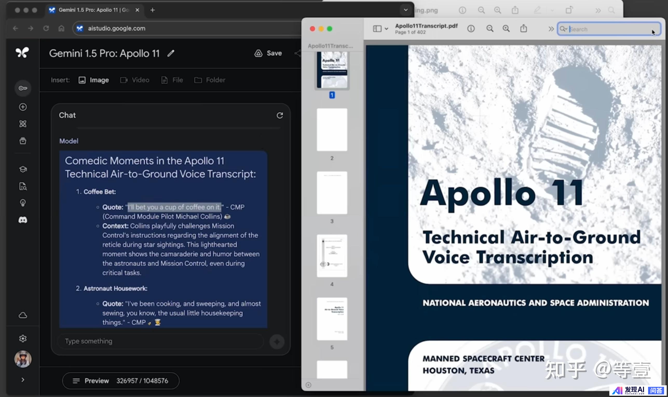Share the Apollo11Transcript PDF
Screen dimensions: 668x397
[523, 28]
